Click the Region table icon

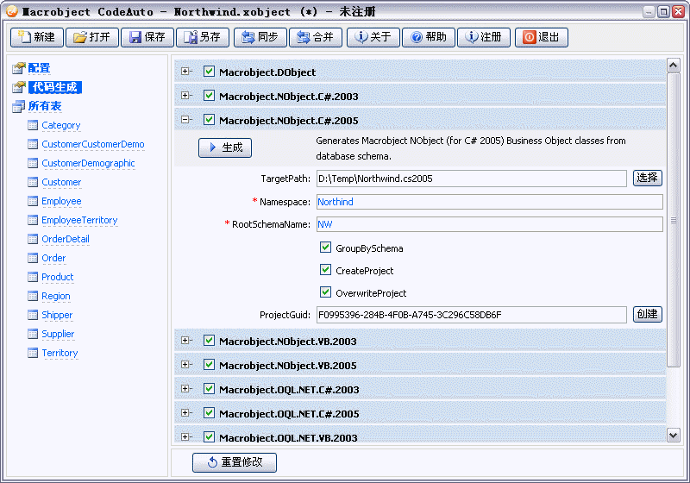(x=33, y=296)
